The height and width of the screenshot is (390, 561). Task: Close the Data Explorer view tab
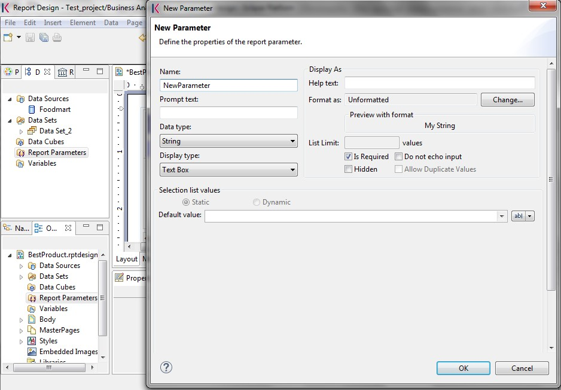point(47,72)
